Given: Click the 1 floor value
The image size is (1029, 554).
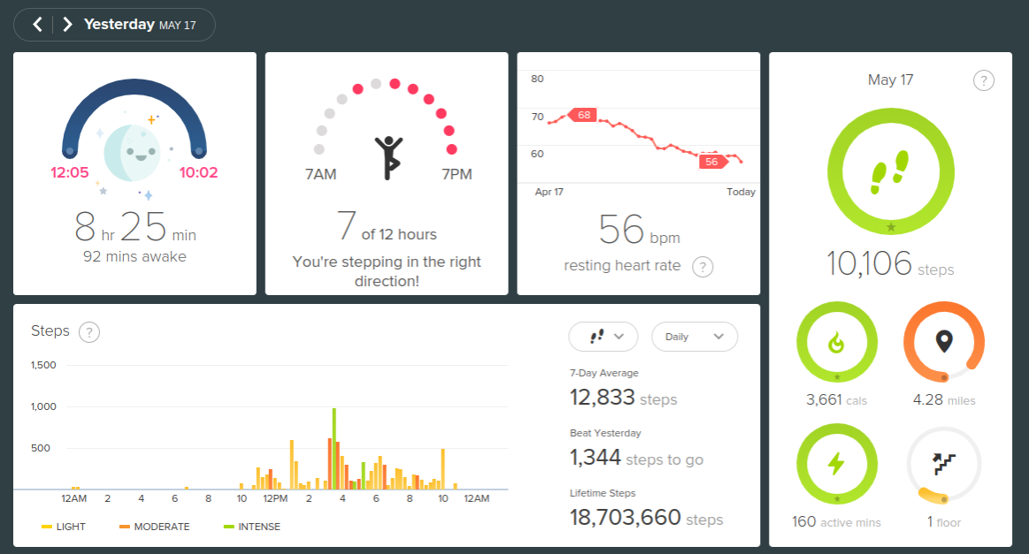Looking at the screenshot, I should [944, 522].
